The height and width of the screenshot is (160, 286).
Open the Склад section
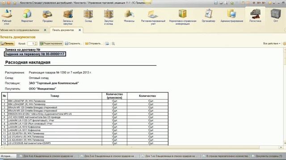click(88, 16)
